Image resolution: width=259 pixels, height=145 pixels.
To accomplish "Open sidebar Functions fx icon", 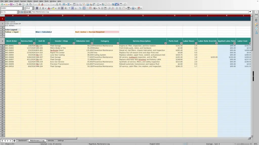I will pyautogui.click(x=256, y=33).
